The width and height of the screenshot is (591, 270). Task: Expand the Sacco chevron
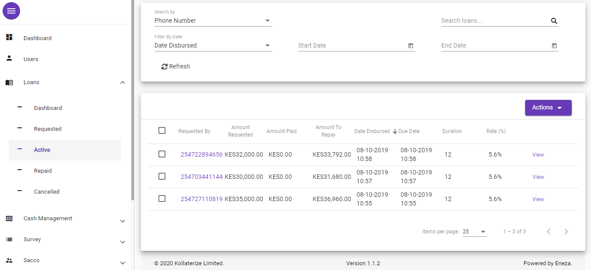123,263
